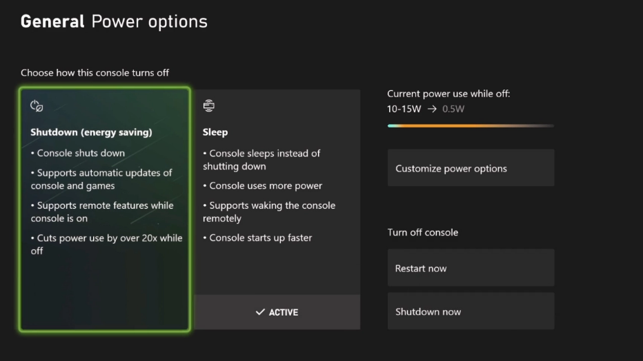Click 'Cuts power use by over 20x' bullet
Screen dimensions: 643x361
click(x=107, y=244)
